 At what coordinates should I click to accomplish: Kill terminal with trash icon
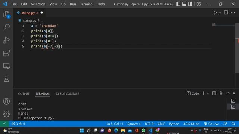click(x=221, y=93)
